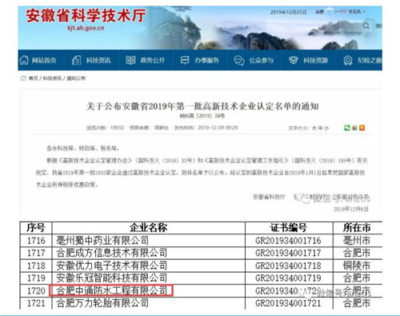This screenshot has height=316, width=400.
Task: Click the chat bubble icon beside 公众参与
Action: (x=238, y=61)
